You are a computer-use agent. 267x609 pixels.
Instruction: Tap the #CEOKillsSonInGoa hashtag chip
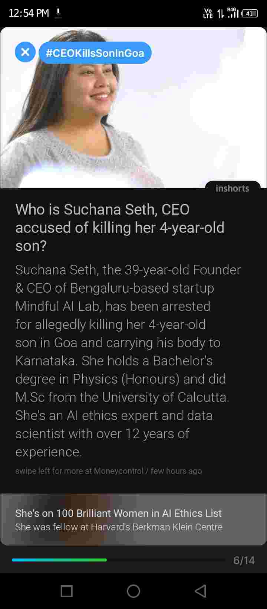(95, 53)
